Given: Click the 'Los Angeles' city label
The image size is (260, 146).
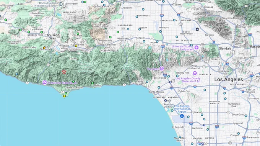Looking at the screenshot, I should point(229,80).
